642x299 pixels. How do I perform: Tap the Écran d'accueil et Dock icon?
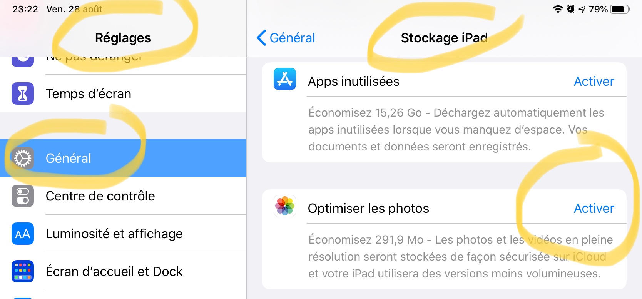click(x=23, y=271)
